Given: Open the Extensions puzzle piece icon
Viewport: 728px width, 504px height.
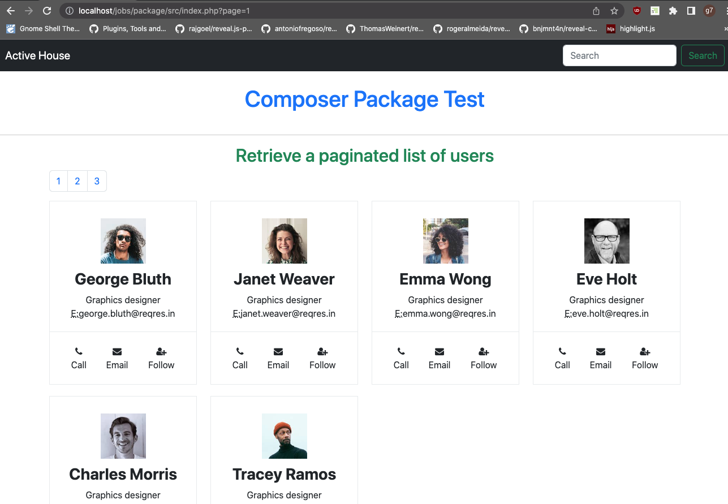Looking at the screenshot, I should coord(673,11).
